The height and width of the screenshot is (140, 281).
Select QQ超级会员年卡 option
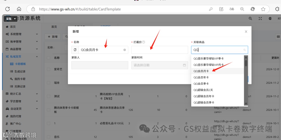click(218, 96)
